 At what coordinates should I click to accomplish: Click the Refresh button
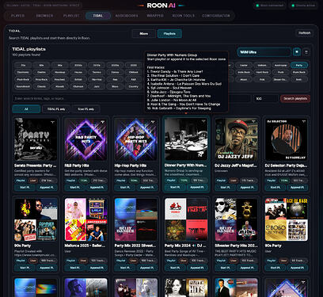click(304, 32)
